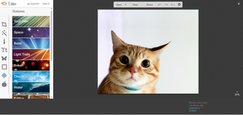This screenshot has height=115, width=243.
Task: Follow the Upgrade to Royale link
Action: coord(194,109)
